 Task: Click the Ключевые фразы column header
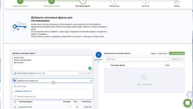coord(118,65)
